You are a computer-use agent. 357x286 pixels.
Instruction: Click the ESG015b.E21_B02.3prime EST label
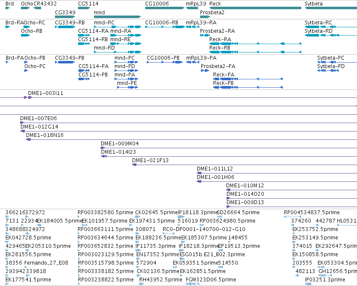[212, 255]
